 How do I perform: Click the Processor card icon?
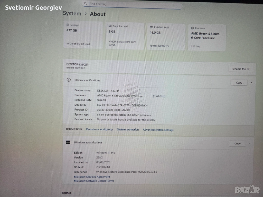193,28
